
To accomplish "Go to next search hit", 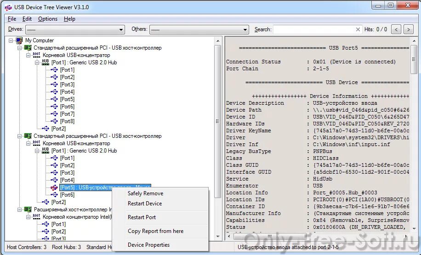I will click(x=409, y=29).
